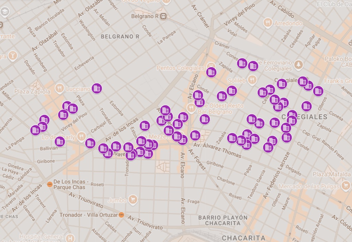352x242 pixels.
Task: Click purple marker beside Cones street label
Action: 242,63
